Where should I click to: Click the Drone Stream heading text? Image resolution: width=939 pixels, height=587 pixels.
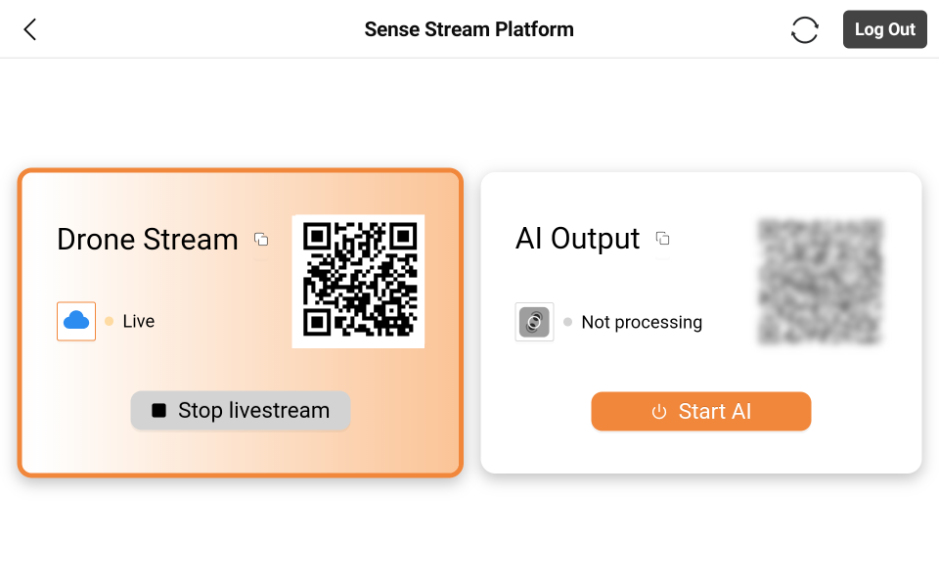tap(148, 239)
